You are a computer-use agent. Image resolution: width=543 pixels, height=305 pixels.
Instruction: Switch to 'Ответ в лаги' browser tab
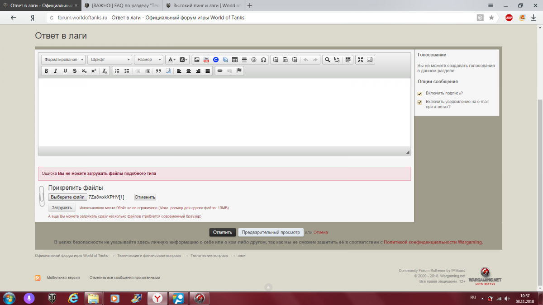[x=41, y=5]
